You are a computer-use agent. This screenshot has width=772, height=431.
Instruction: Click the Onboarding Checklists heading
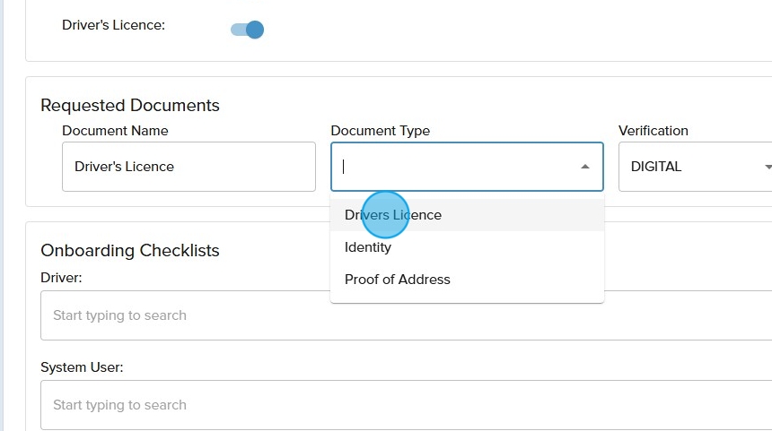click(x=130, y=250)
